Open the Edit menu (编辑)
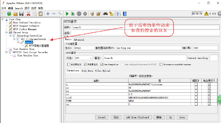The height and width of the screenshot is (123, 221). coord(10,8)
